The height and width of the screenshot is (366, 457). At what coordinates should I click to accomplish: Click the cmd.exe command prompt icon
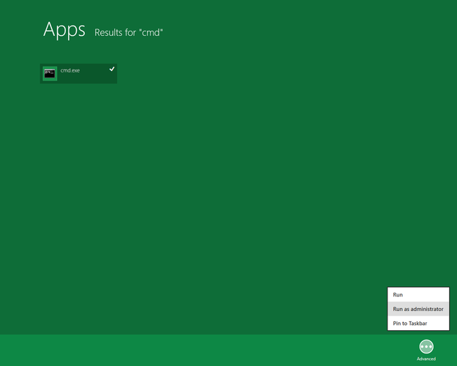point(50,73)
